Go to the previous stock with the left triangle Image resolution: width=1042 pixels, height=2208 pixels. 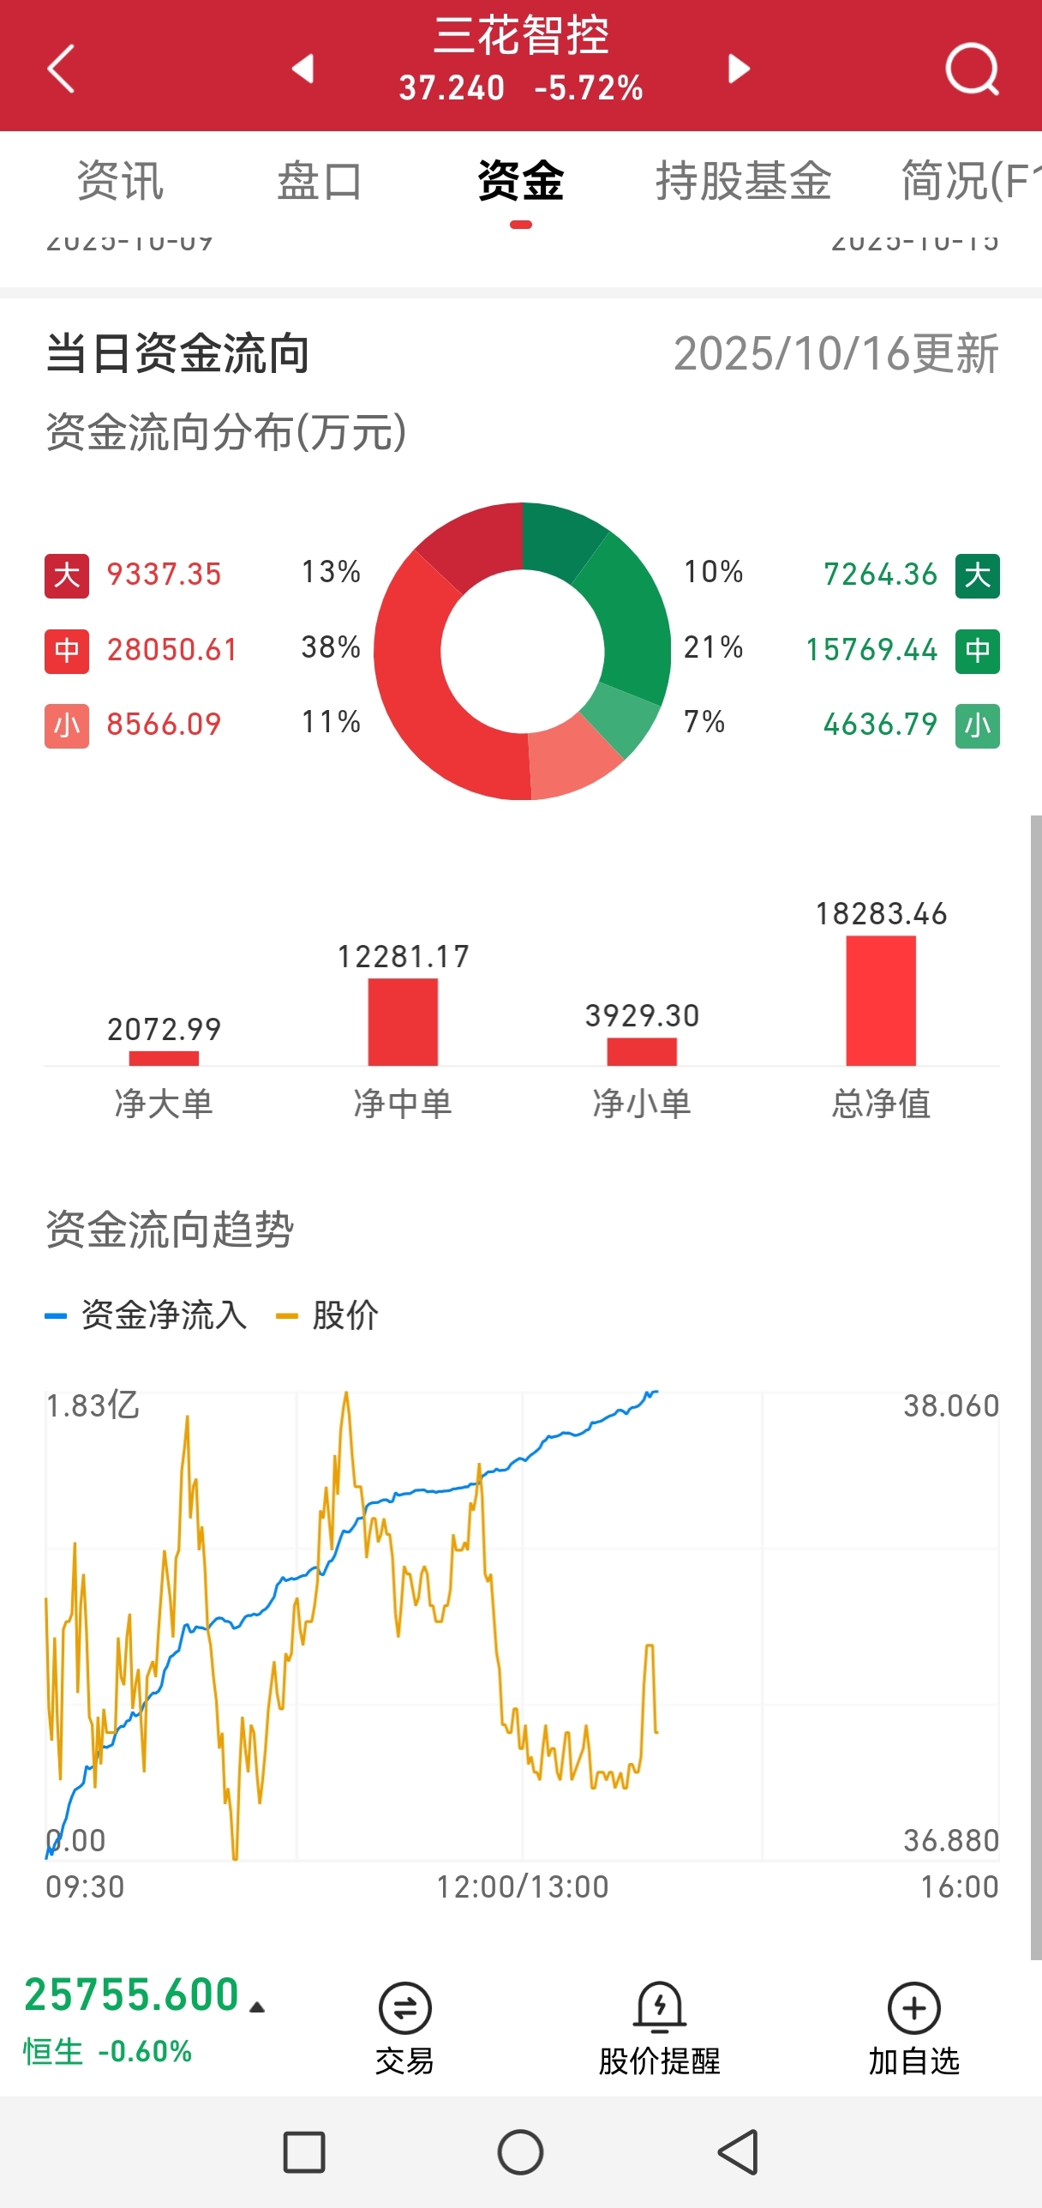click(302, 69)
